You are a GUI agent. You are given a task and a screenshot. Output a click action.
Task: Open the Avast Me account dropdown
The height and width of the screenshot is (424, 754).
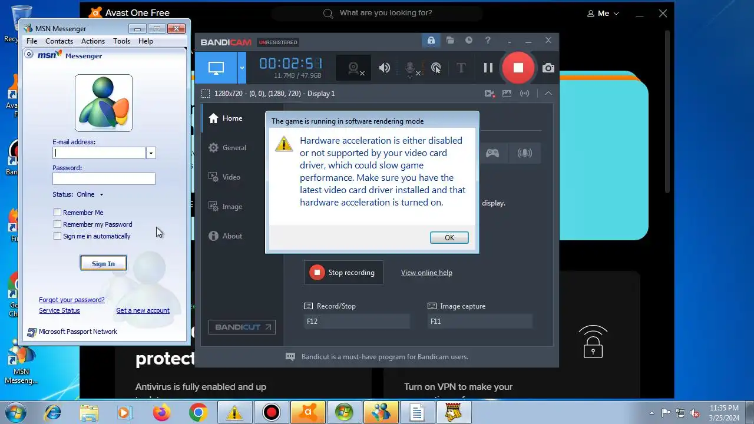[603, 13]
